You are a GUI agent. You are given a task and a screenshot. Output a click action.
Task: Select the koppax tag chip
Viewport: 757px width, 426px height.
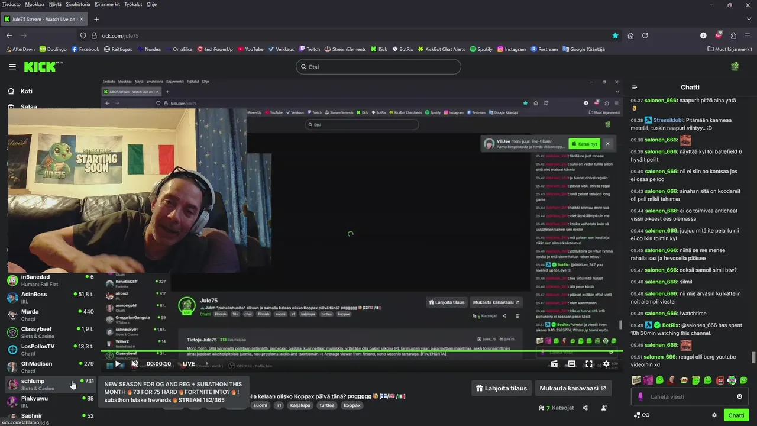352,405
